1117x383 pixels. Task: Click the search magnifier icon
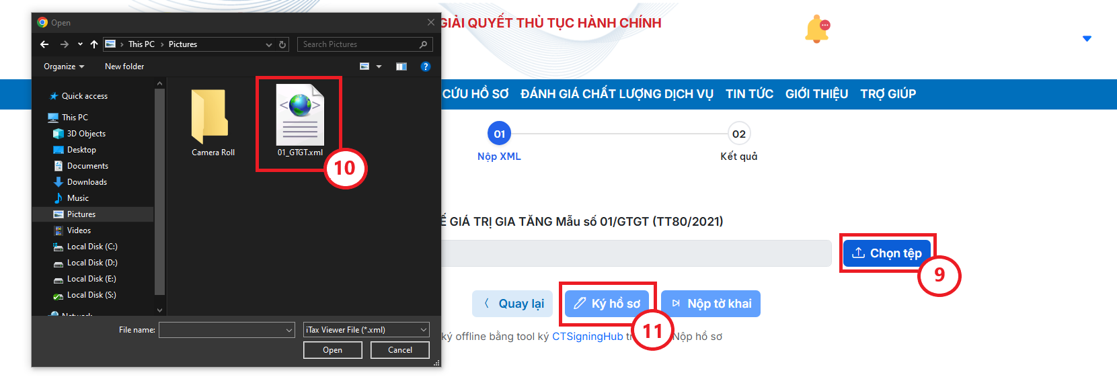coord(423,44)
